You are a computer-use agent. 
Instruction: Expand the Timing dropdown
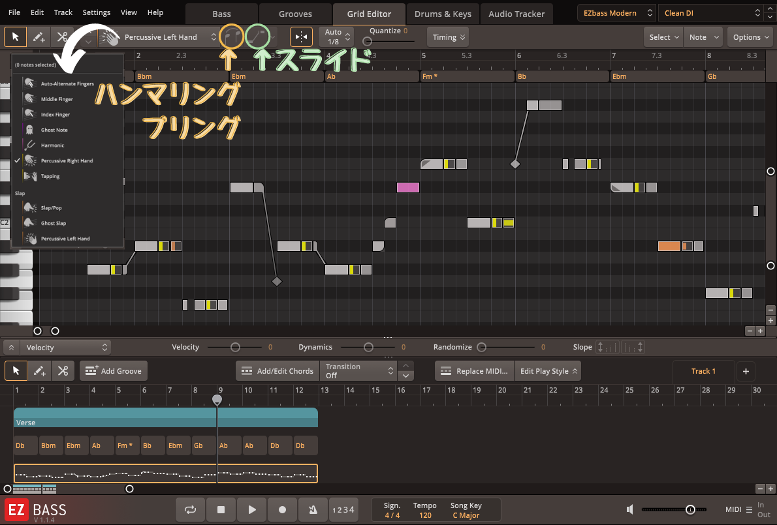[448, 37]
